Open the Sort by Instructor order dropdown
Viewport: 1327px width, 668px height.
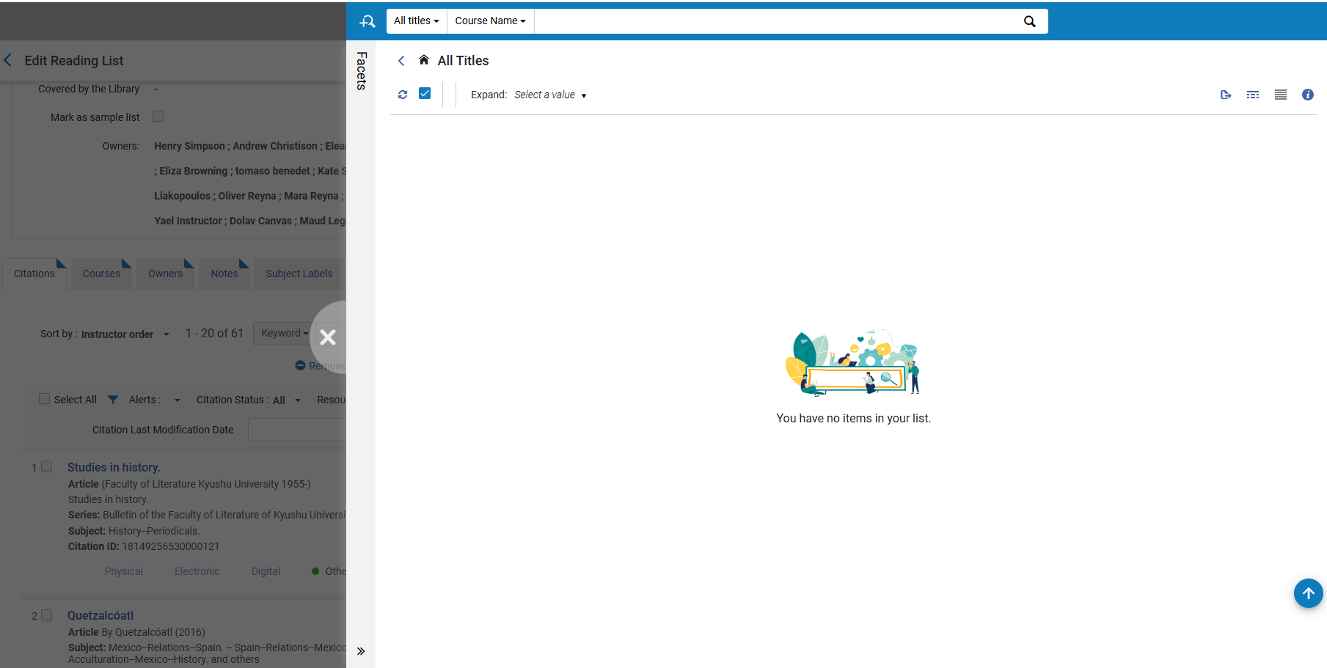click(125, 334)
